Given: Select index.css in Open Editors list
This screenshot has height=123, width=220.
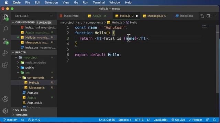Looking at the screenshot, I should (34, 47).
